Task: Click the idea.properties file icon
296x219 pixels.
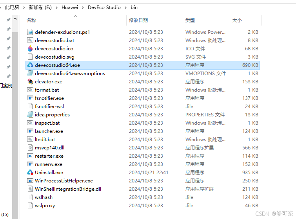Action: coord(30,114)
